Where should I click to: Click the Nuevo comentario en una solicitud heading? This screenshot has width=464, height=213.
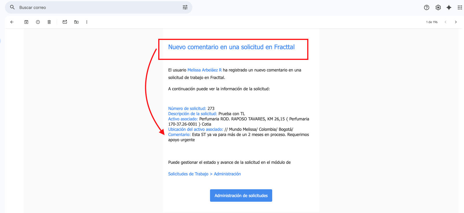(231, 47)
